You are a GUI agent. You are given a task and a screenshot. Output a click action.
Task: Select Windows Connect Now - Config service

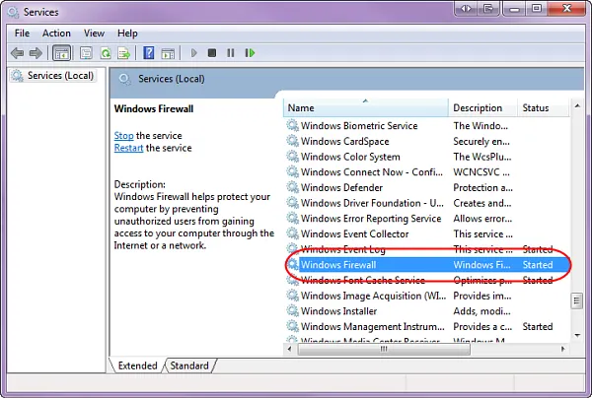pyautogui.click(x=426, y=171)
